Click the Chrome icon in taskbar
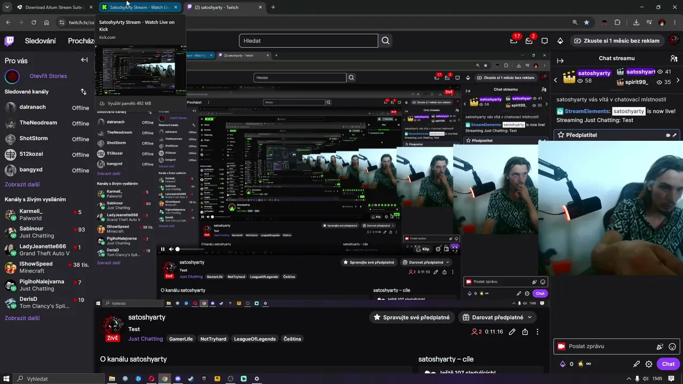This screenshot has height=384, width=683. pos(165,379)
